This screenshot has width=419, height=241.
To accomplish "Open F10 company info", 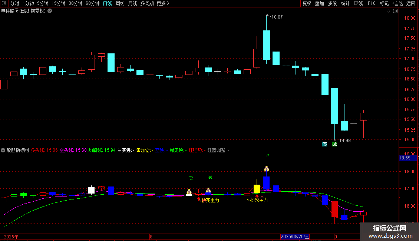I will click(372, 3).
